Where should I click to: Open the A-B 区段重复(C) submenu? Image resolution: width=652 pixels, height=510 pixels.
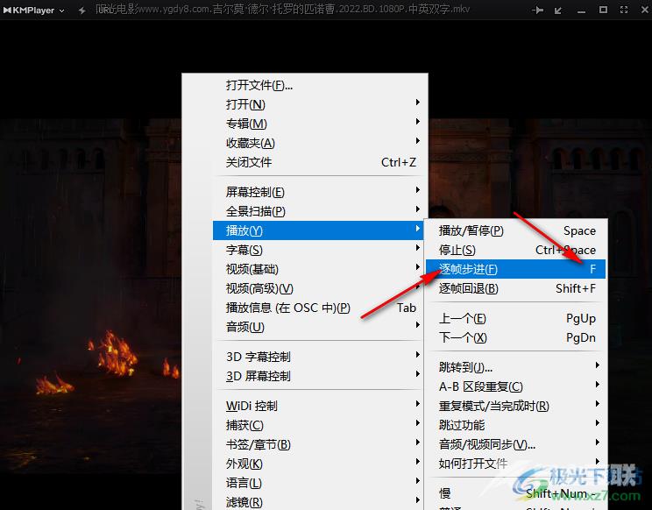515,386
